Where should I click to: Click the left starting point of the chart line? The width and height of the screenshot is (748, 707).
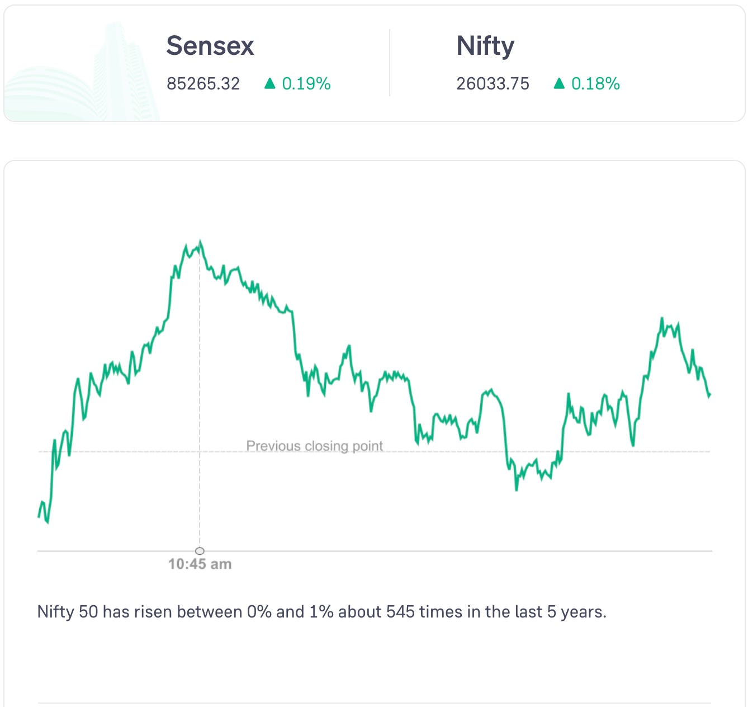tap(39, 516)
